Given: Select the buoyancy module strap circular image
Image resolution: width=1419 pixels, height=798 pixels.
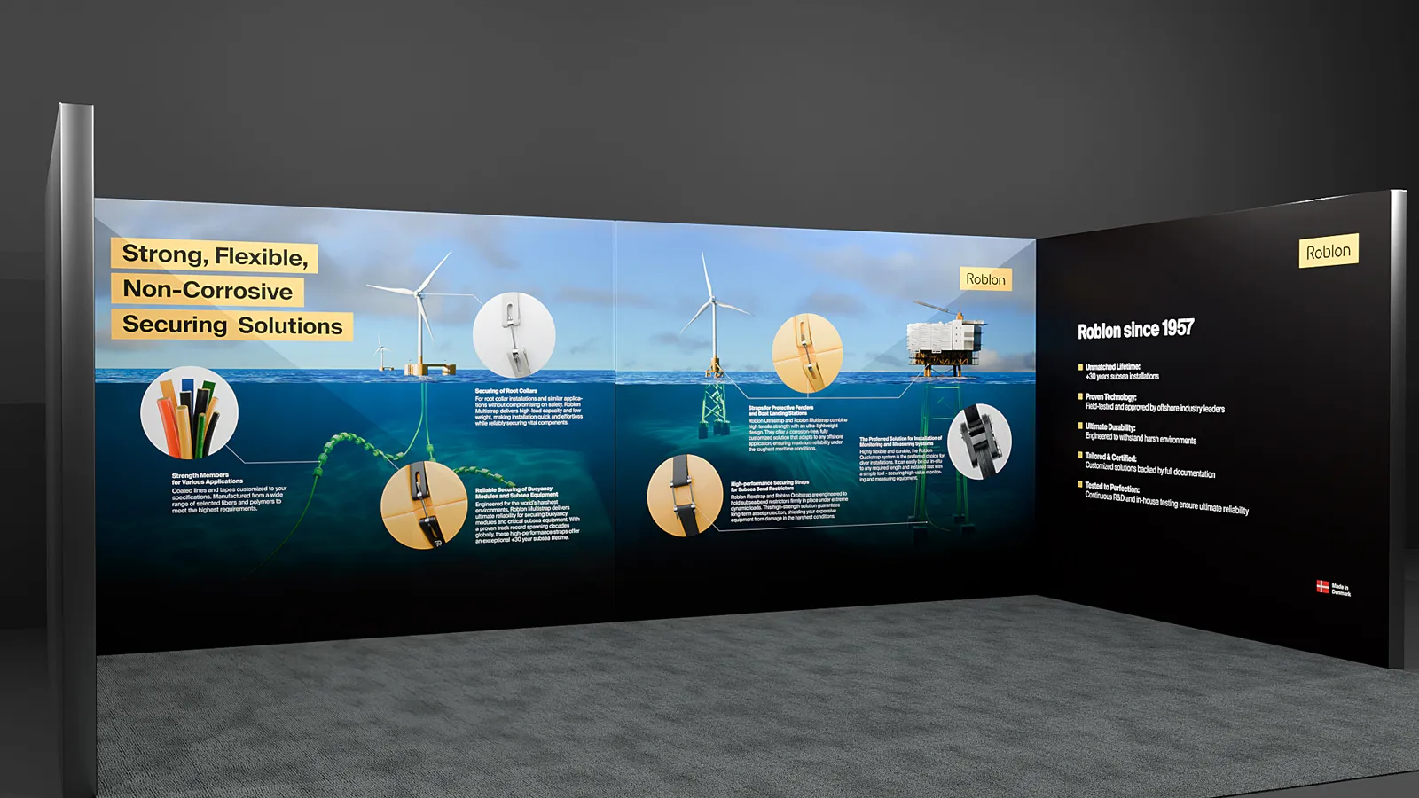Looking at the screenshot, I should [424, 505].
